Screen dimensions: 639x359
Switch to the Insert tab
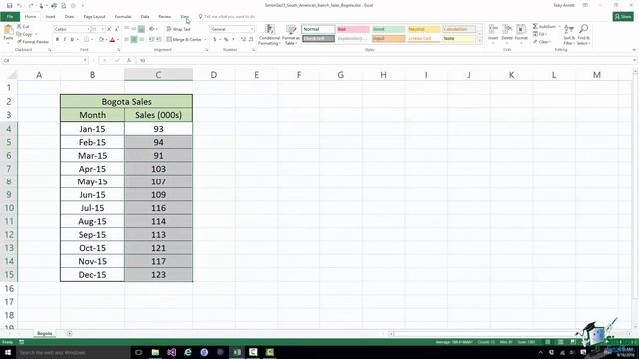tap(50, 17)
